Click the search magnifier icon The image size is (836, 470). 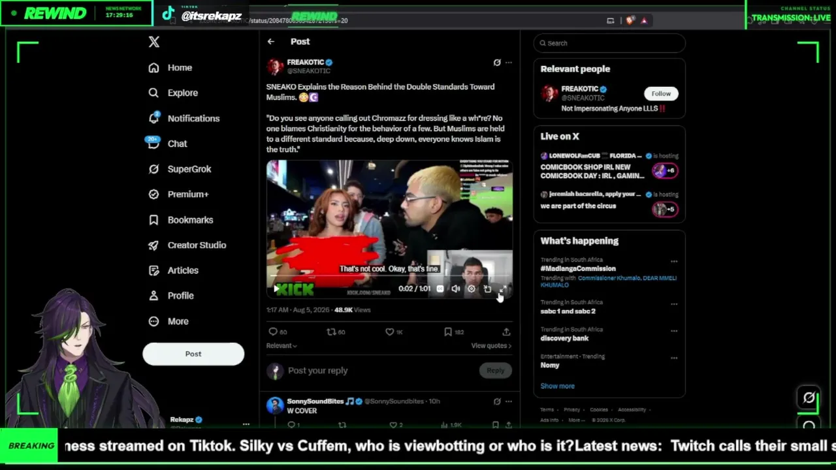542,43
